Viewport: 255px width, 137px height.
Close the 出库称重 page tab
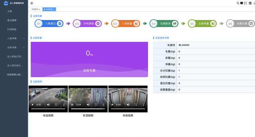coord(54,9)
